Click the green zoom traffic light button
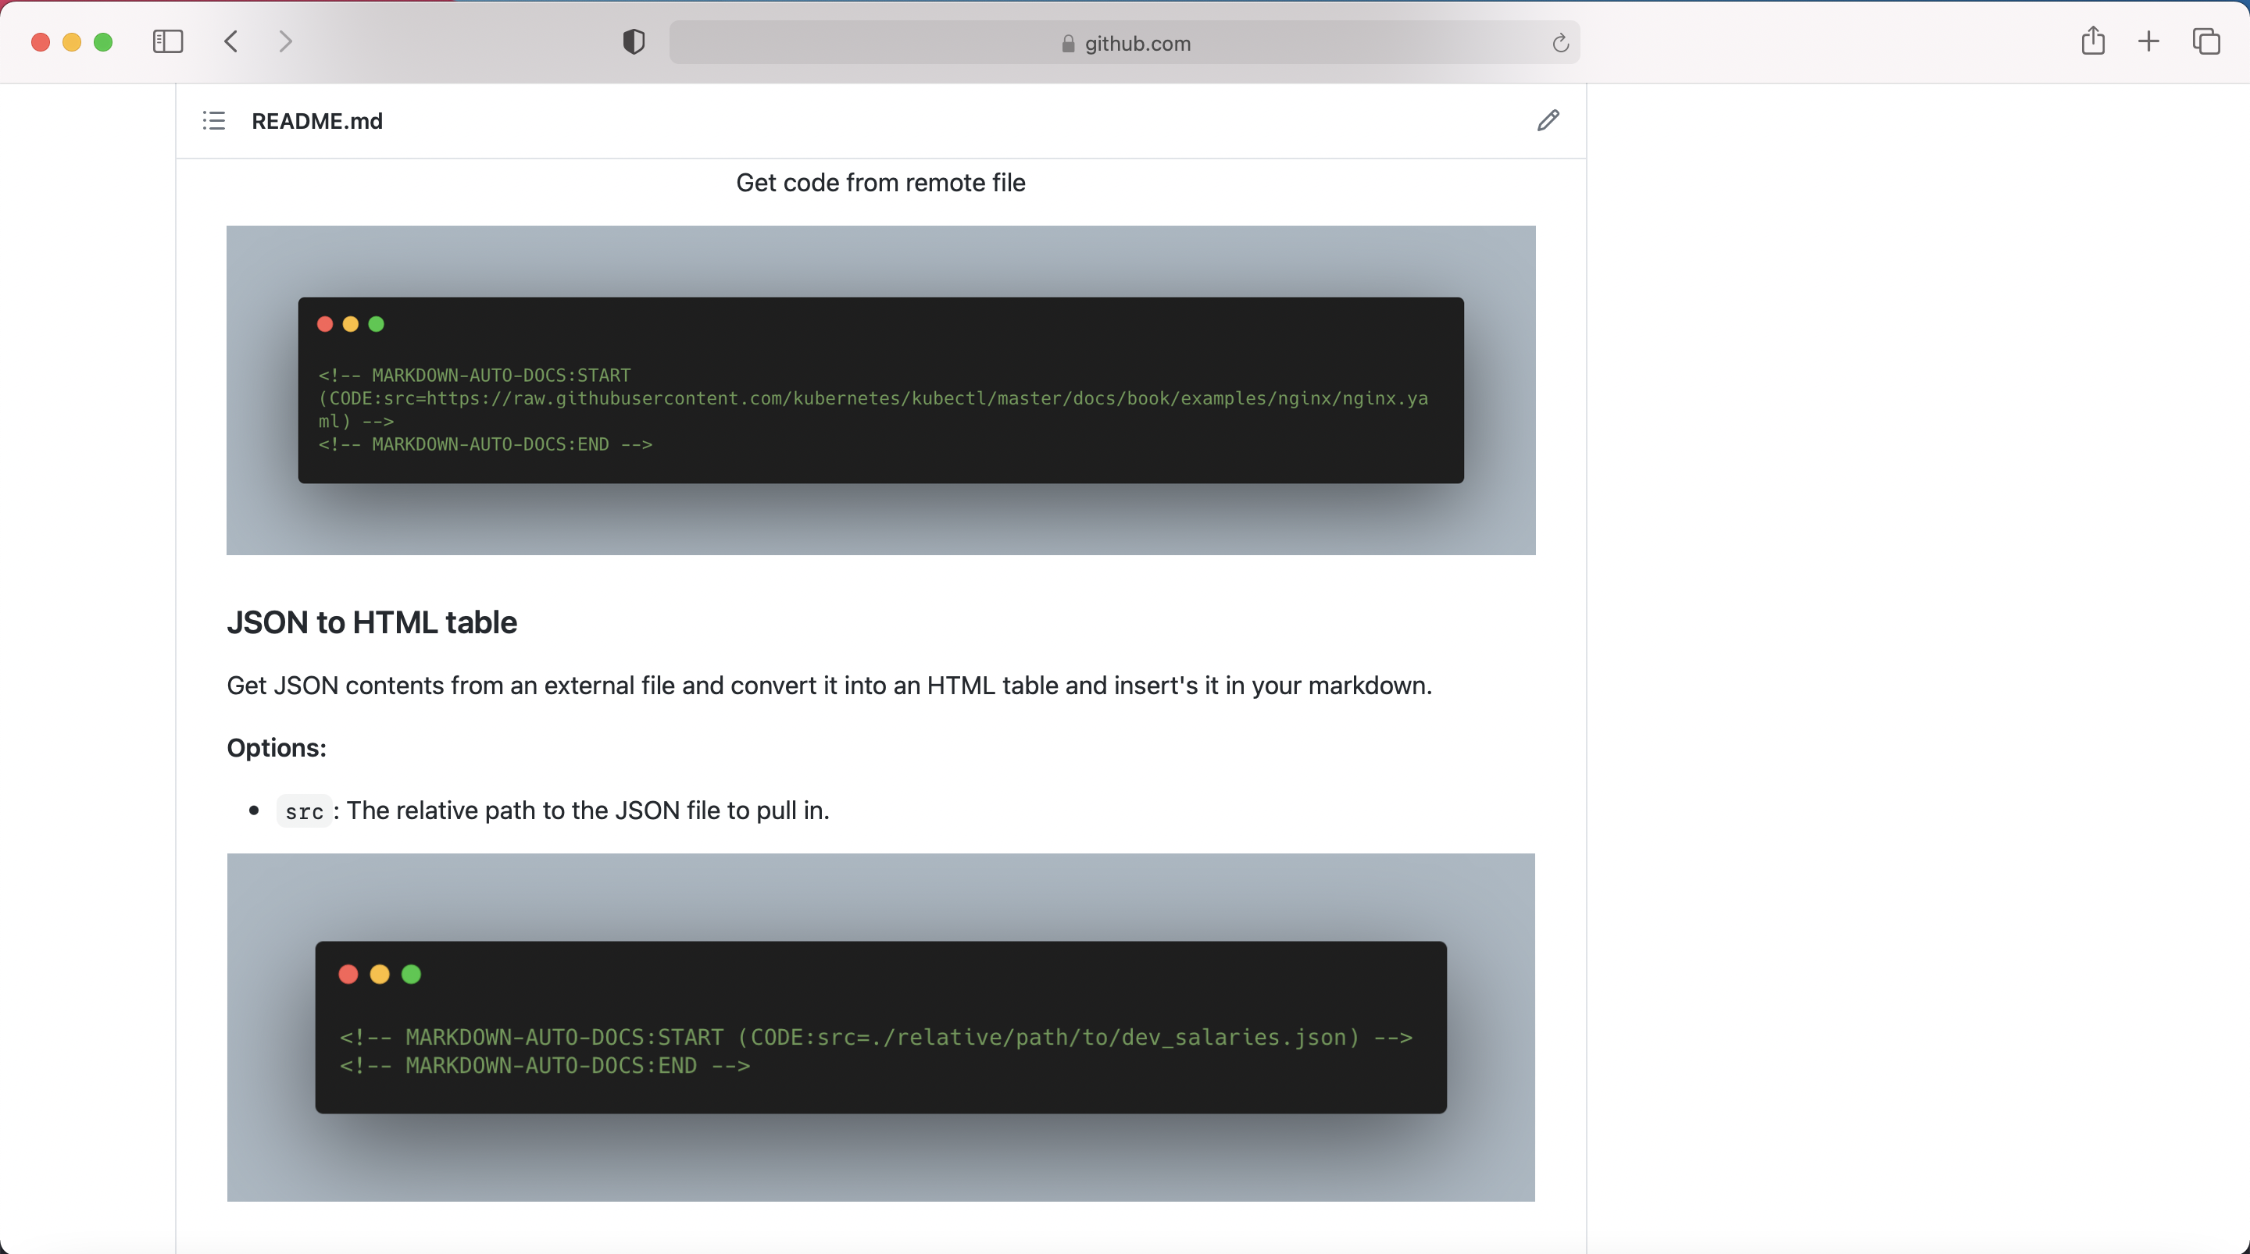 103,41
